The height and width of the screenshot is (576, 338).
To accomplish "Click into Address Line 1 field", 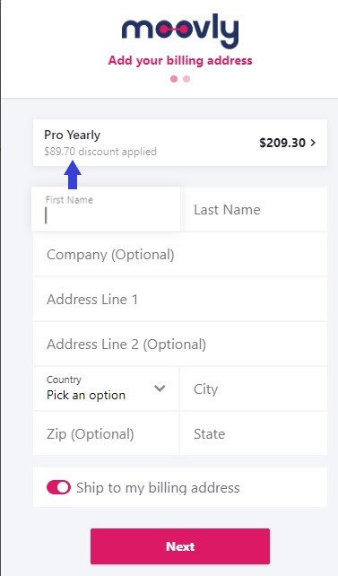I will (x=180, y=299).
